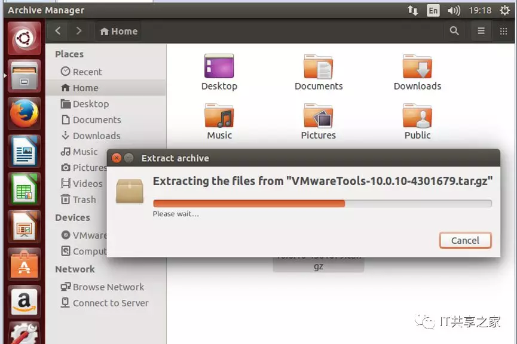Select Music in Places sidebar
This screenshot has width=517, height=344.
tap(79, 152)
